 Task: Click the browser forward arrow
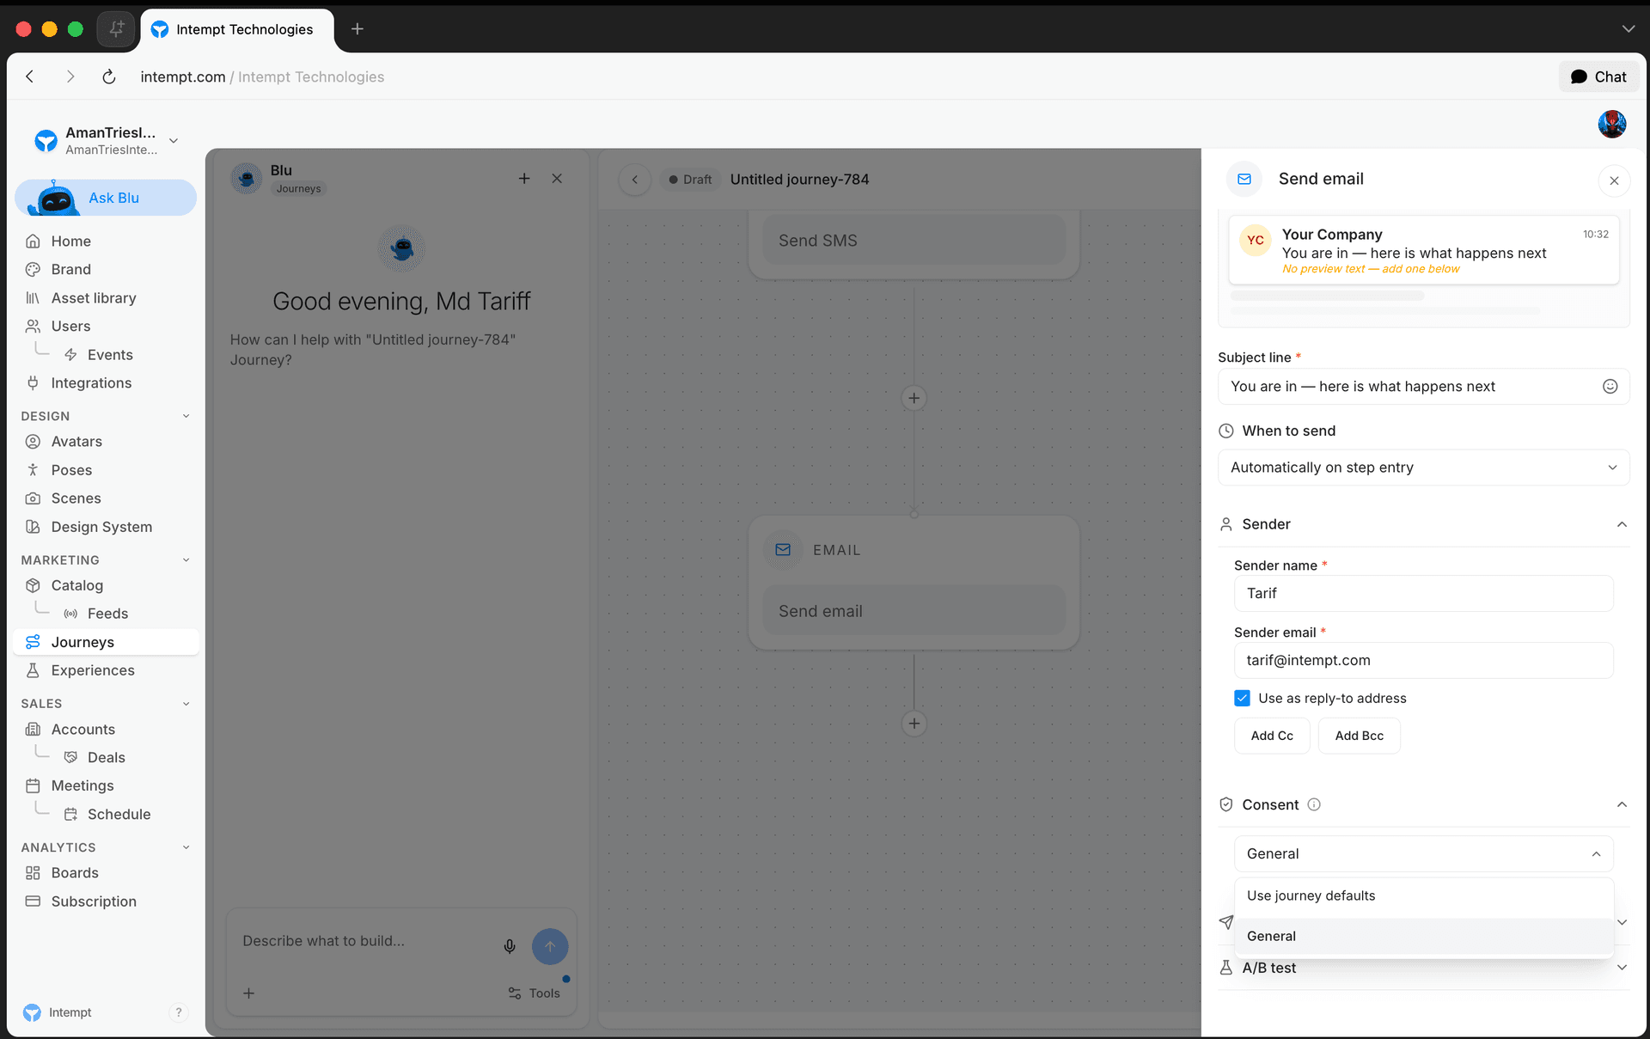pos(70,76)
